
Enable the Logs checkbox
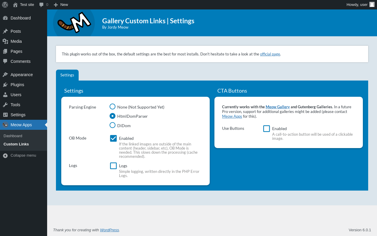click(x=113, y=166)
